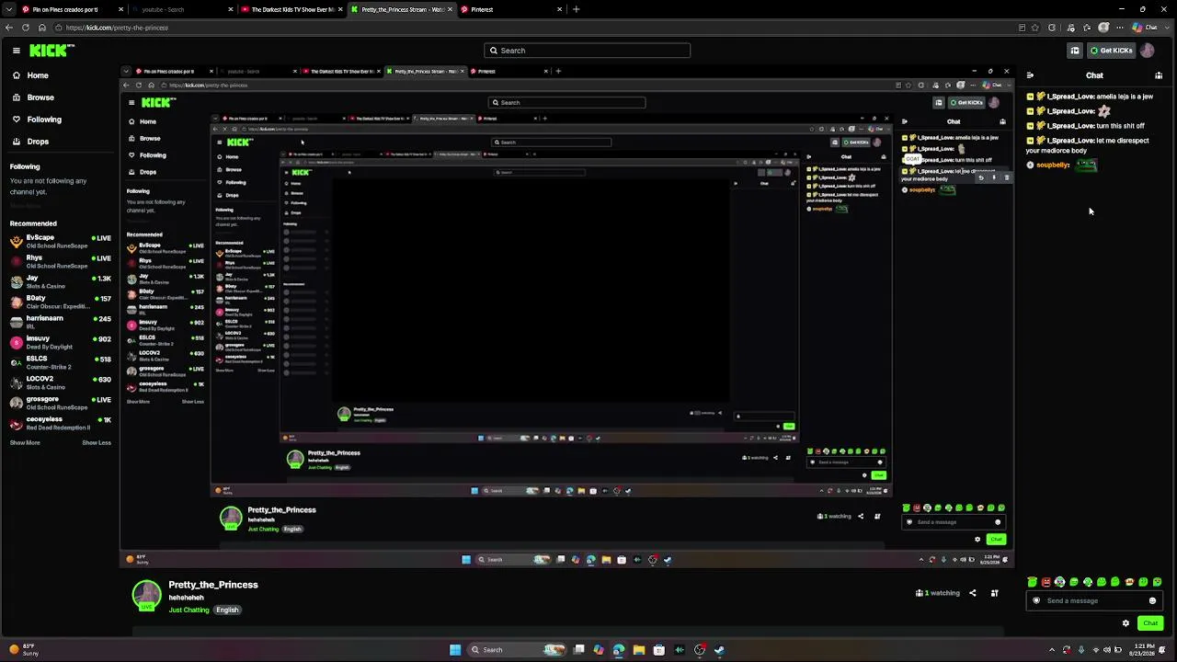Go to Home in the sidebar

coord(38,75)
